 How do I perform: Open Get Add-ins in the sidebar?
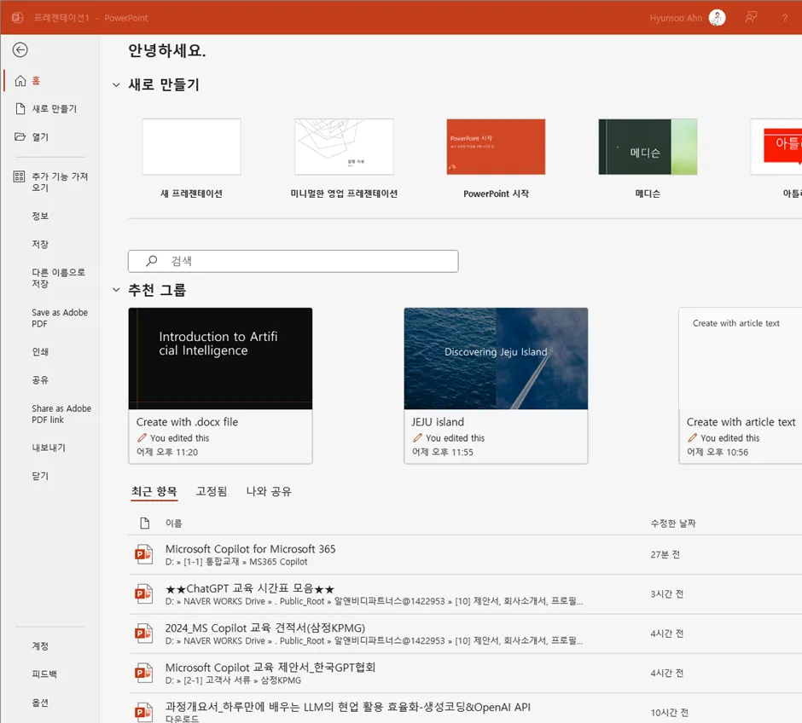(x=49, y=182)
